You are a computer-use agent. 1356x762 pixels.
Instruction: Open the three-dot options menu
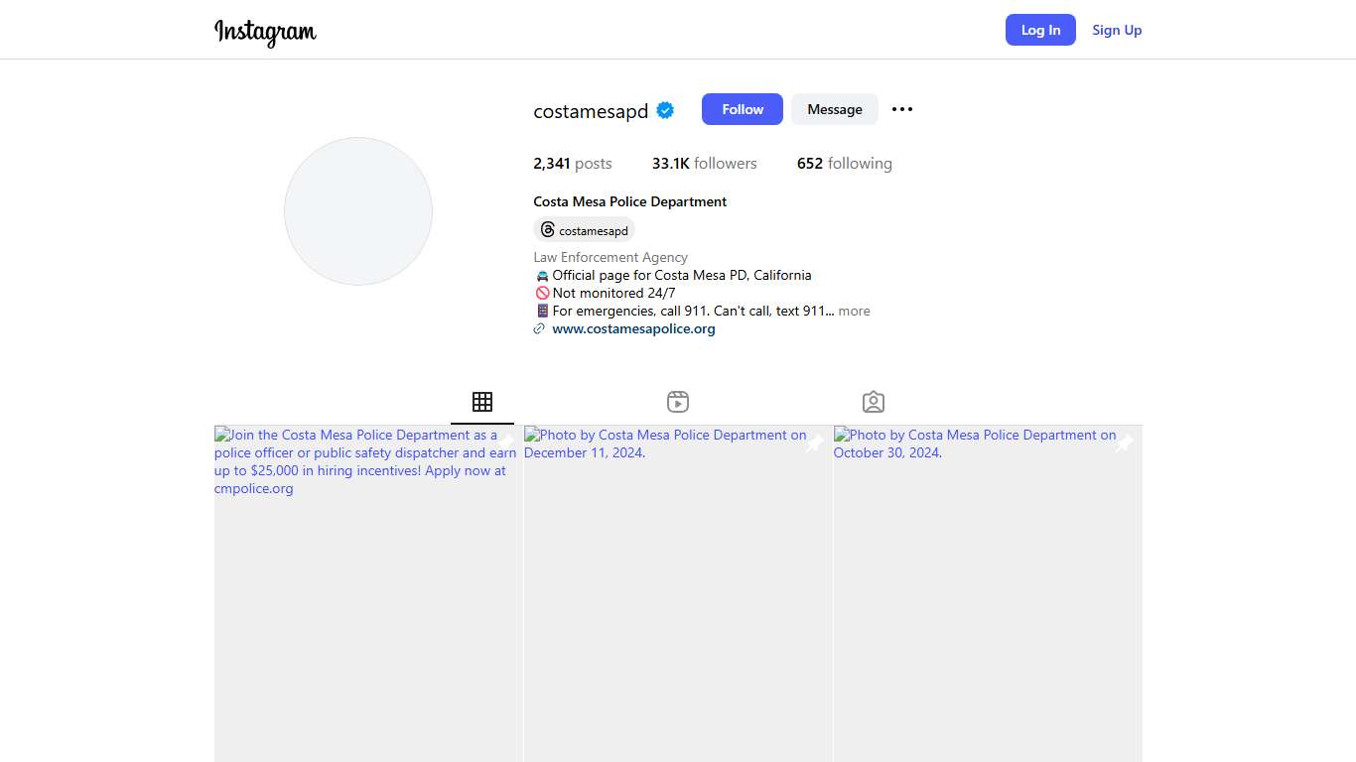(901, 109)
